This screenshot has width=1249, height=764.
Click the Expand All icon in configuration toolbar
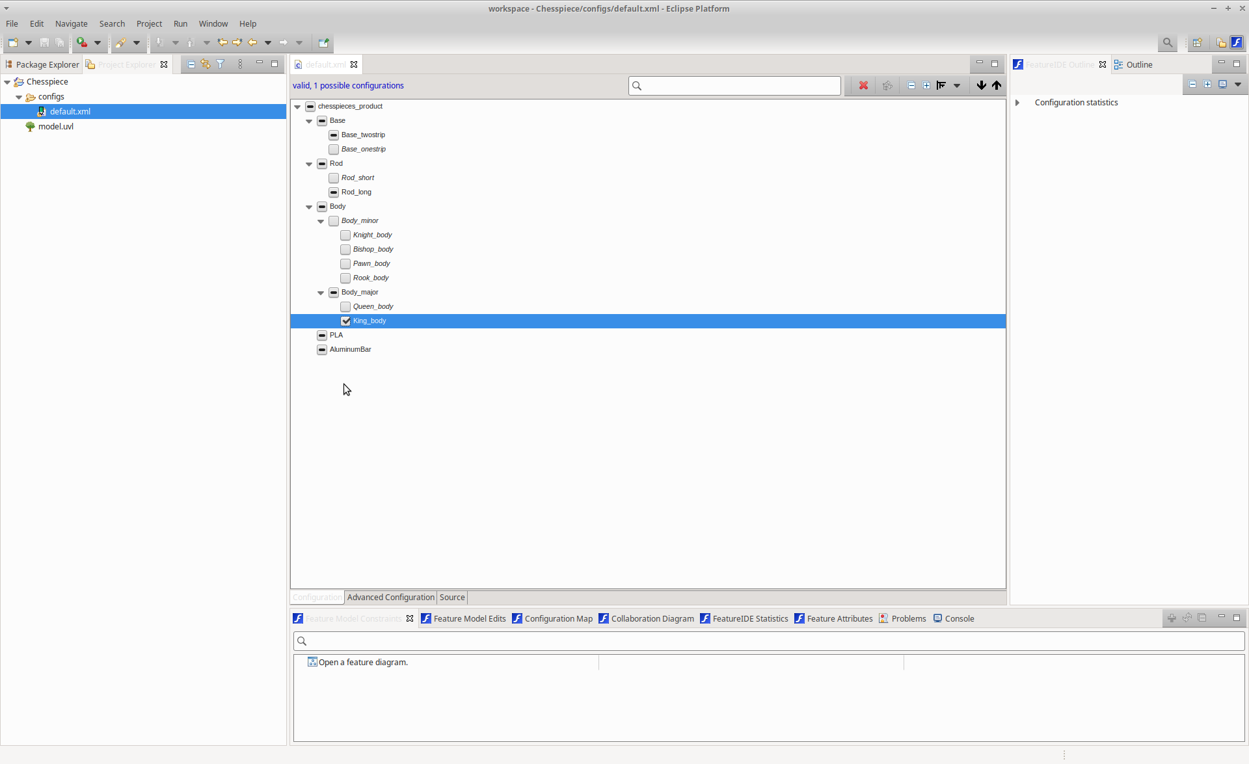(926, 85)
